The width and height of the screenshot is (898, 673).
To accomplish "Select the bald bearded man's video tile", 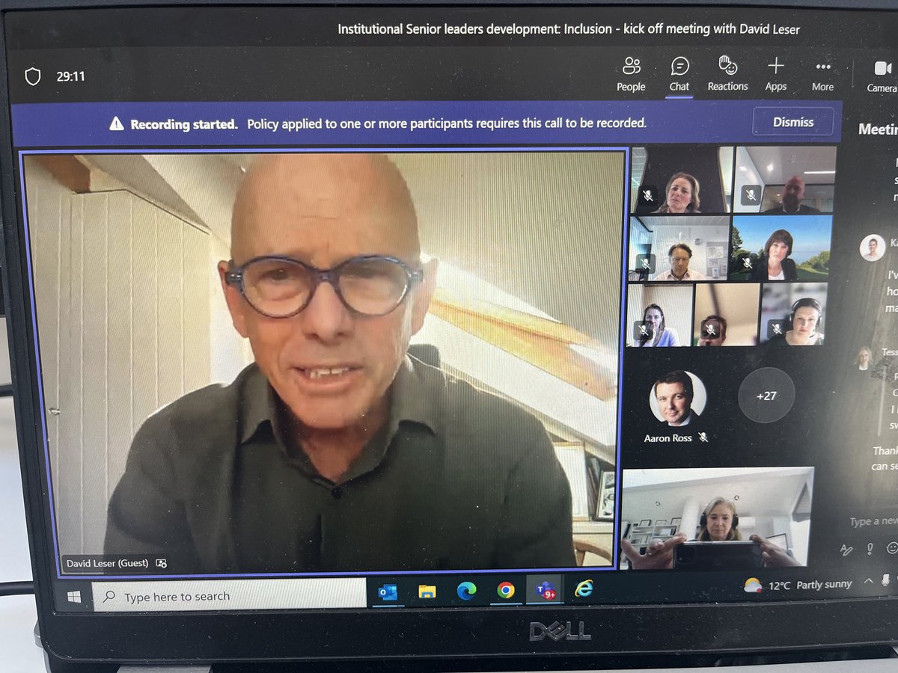I will (784, 180).
